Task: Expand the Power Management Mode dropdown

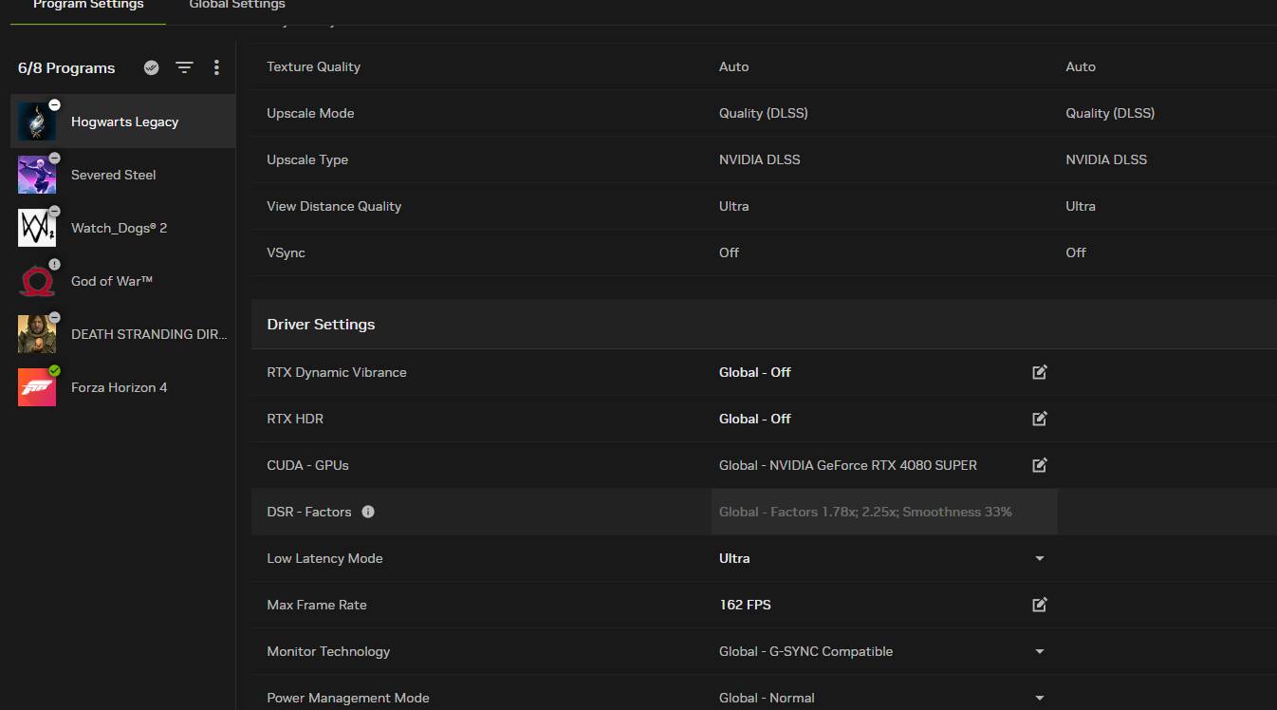Action: [x=1040, y=698]
